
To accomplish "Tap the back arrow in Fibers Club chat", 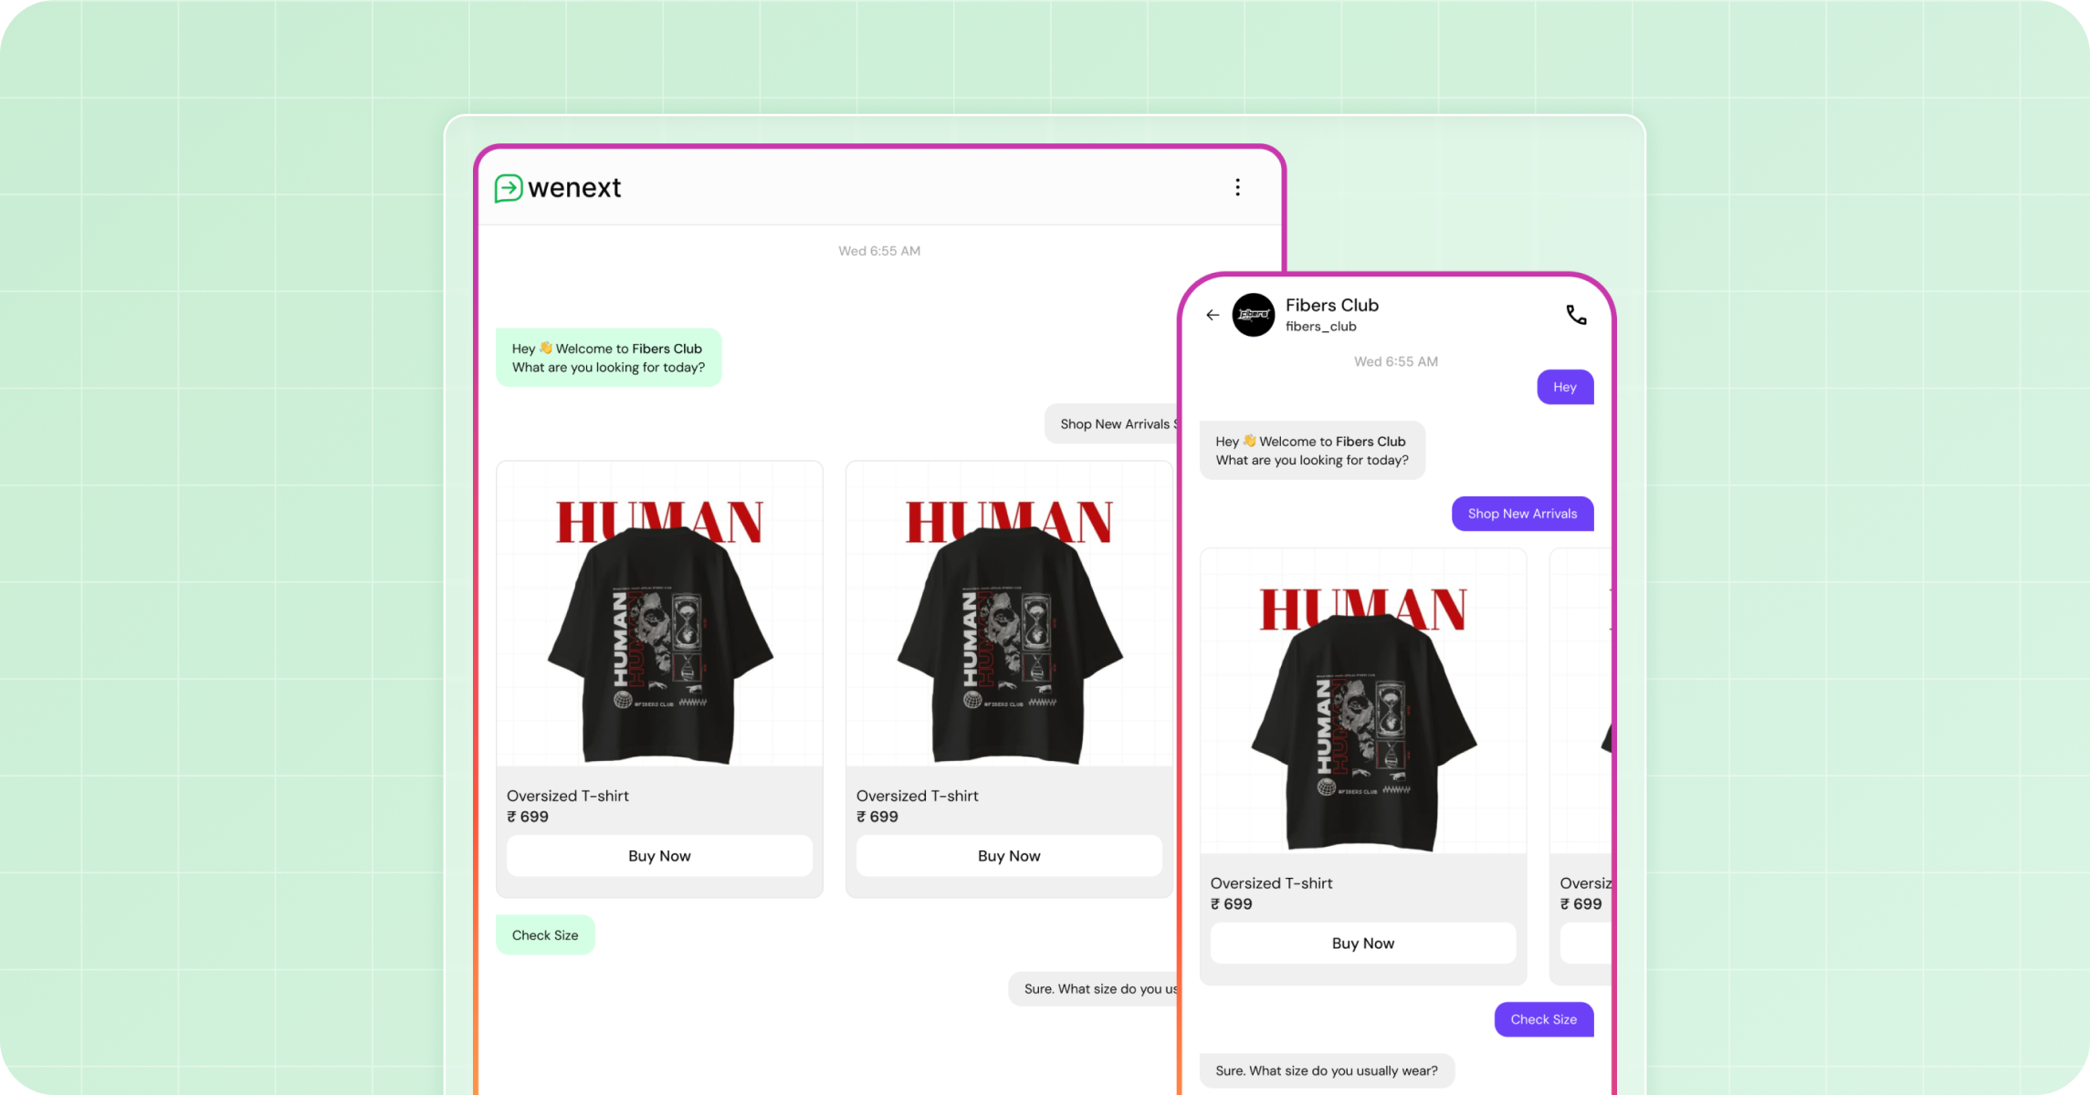I will tap(1213, 315).
